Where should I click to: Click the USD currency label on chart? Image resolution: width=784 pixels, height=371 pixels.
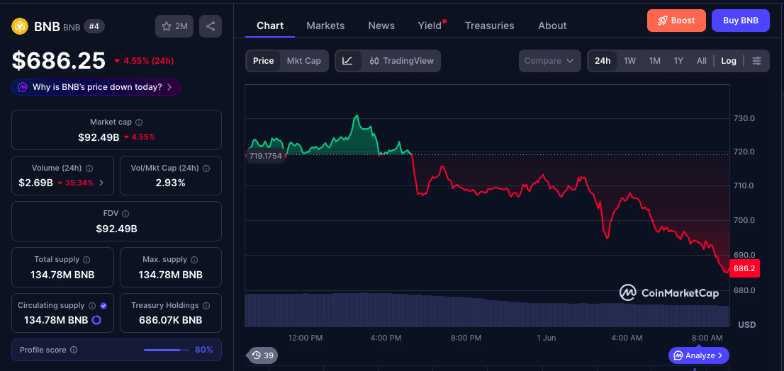pos(747,324)
